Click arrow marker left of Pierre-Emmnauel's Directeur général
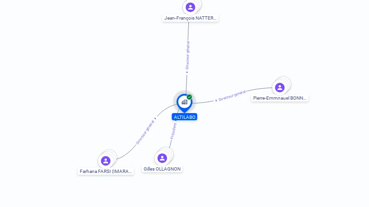 tap(216, 101)
